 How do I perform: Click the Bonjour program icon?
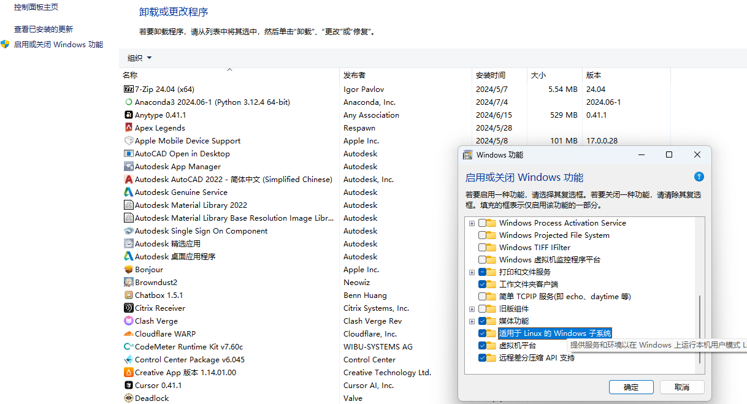click(129, 270)
